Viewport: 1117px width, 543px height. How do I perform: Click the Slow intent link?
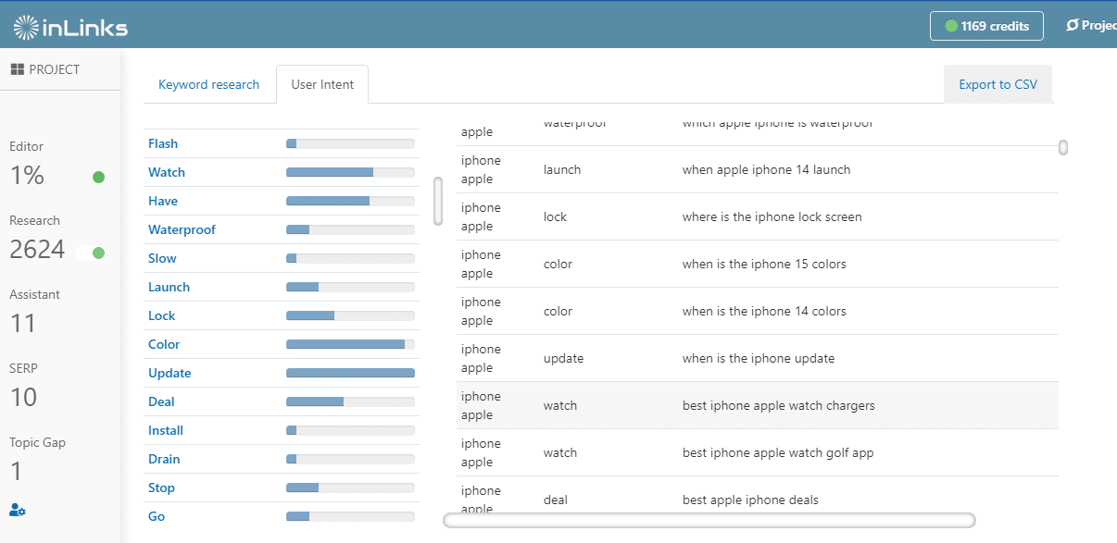[162, 258]
